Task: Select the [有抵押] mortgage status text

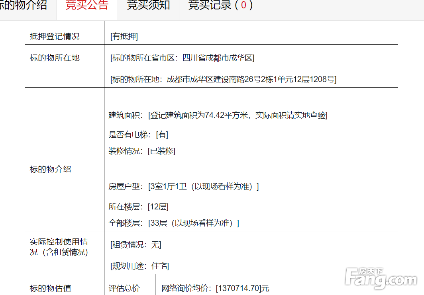Action: click(x=124, y=36)
